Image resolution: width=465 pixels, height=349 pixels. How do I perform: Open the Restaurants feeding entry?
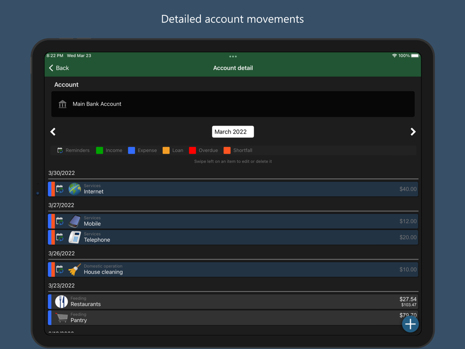[x=233, y=302]
